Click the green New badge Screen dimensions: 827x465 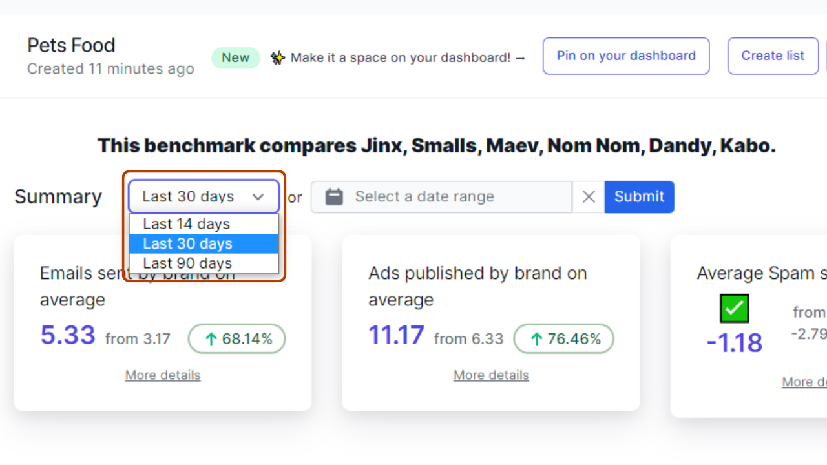coord(235,57)
